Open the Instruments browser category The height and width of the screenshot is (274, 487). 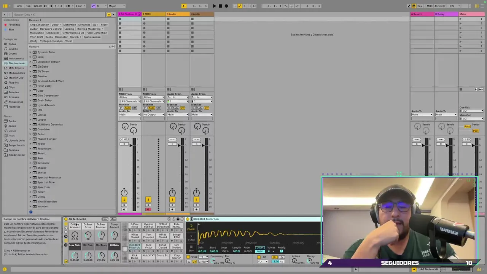coord(16,59)
